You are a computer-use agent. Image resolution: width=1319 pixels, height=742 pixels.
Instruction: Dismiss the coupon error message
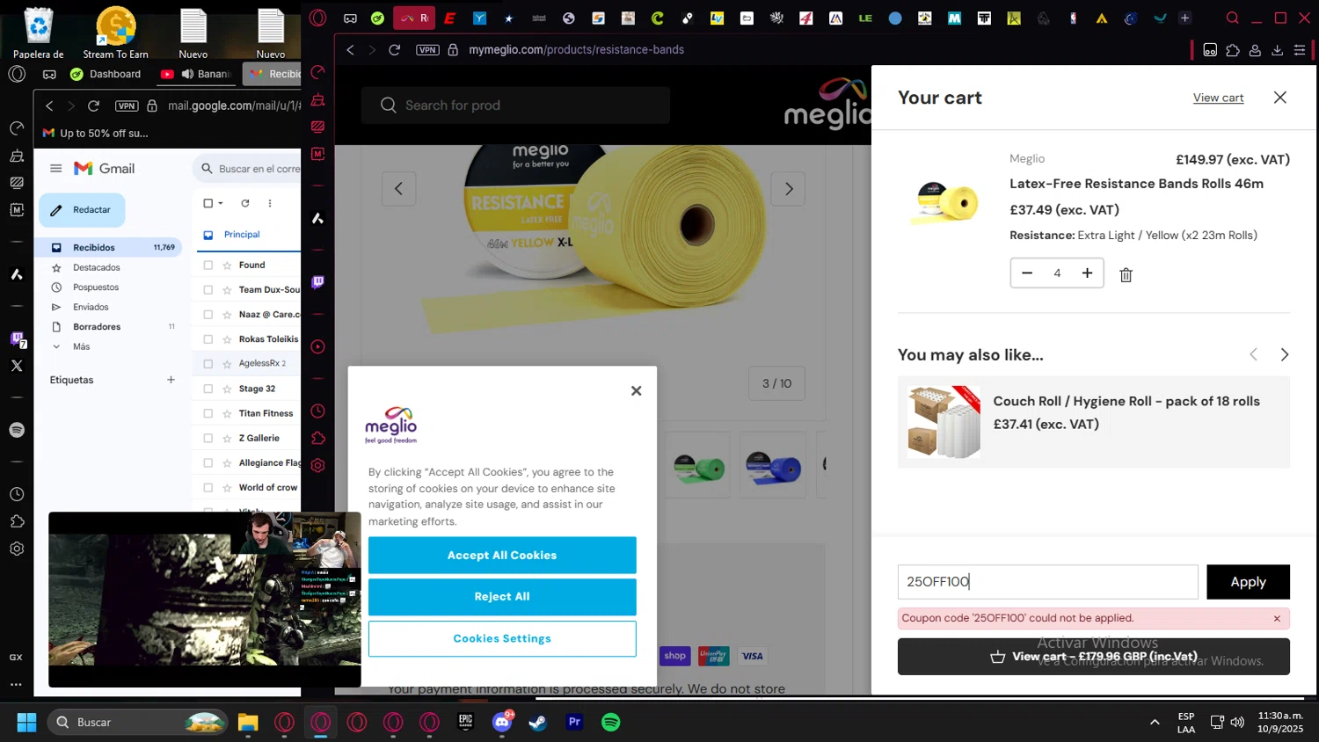(1277, 619)
